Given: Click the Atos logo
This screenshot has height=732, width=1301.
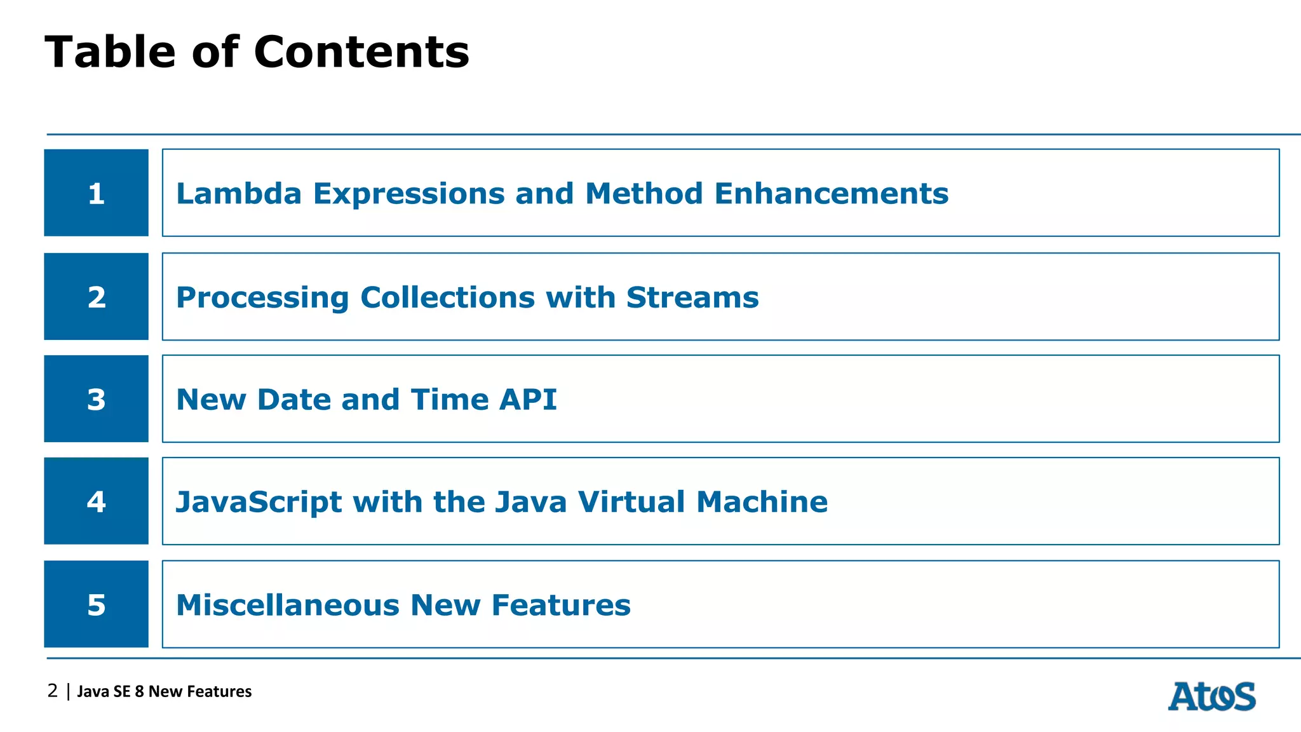Looking at the screenshot, I should (1211, 696).
